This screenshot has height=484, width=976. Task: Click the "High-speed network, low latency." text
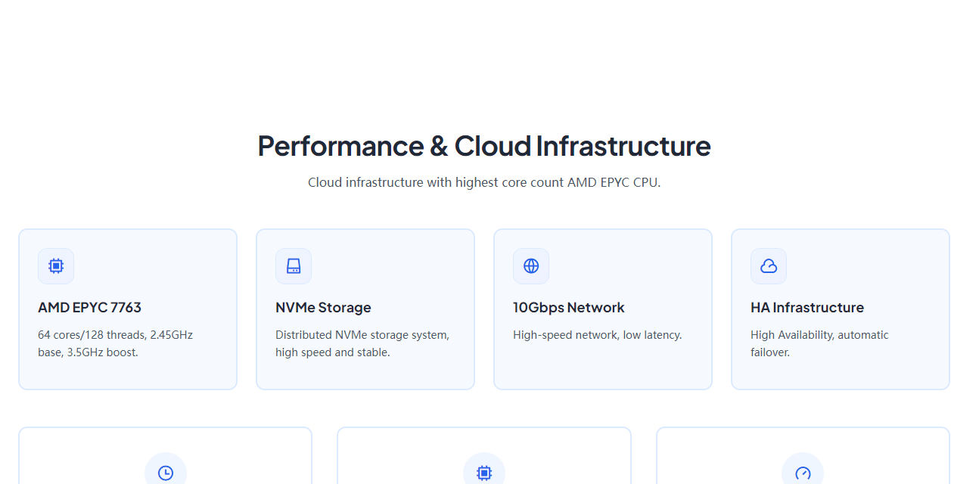click(x=598, y=334)
